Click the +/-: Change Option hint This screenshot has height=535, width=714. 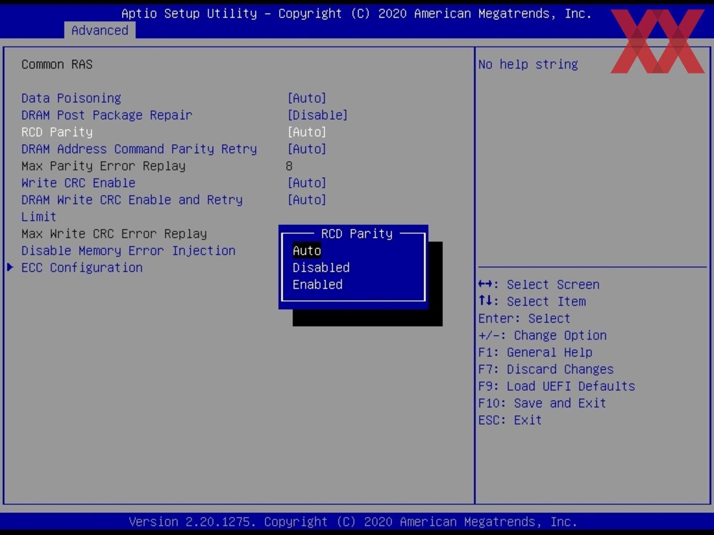[542, 335]
